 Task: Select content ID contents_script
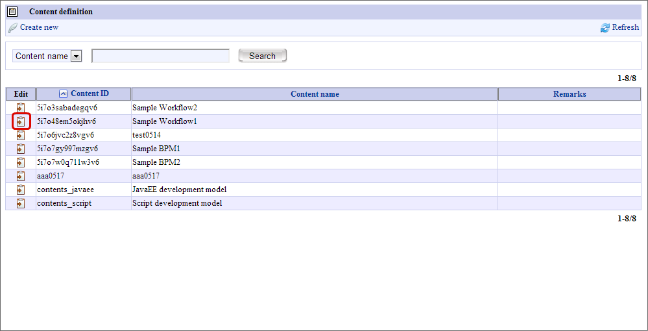tap(64, 204)
